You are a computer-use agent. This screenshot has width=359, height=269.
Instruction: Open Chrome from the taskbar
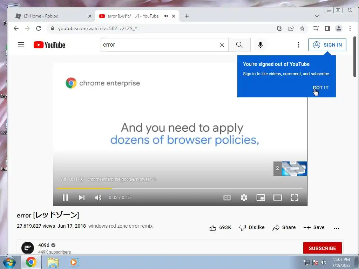31,262
